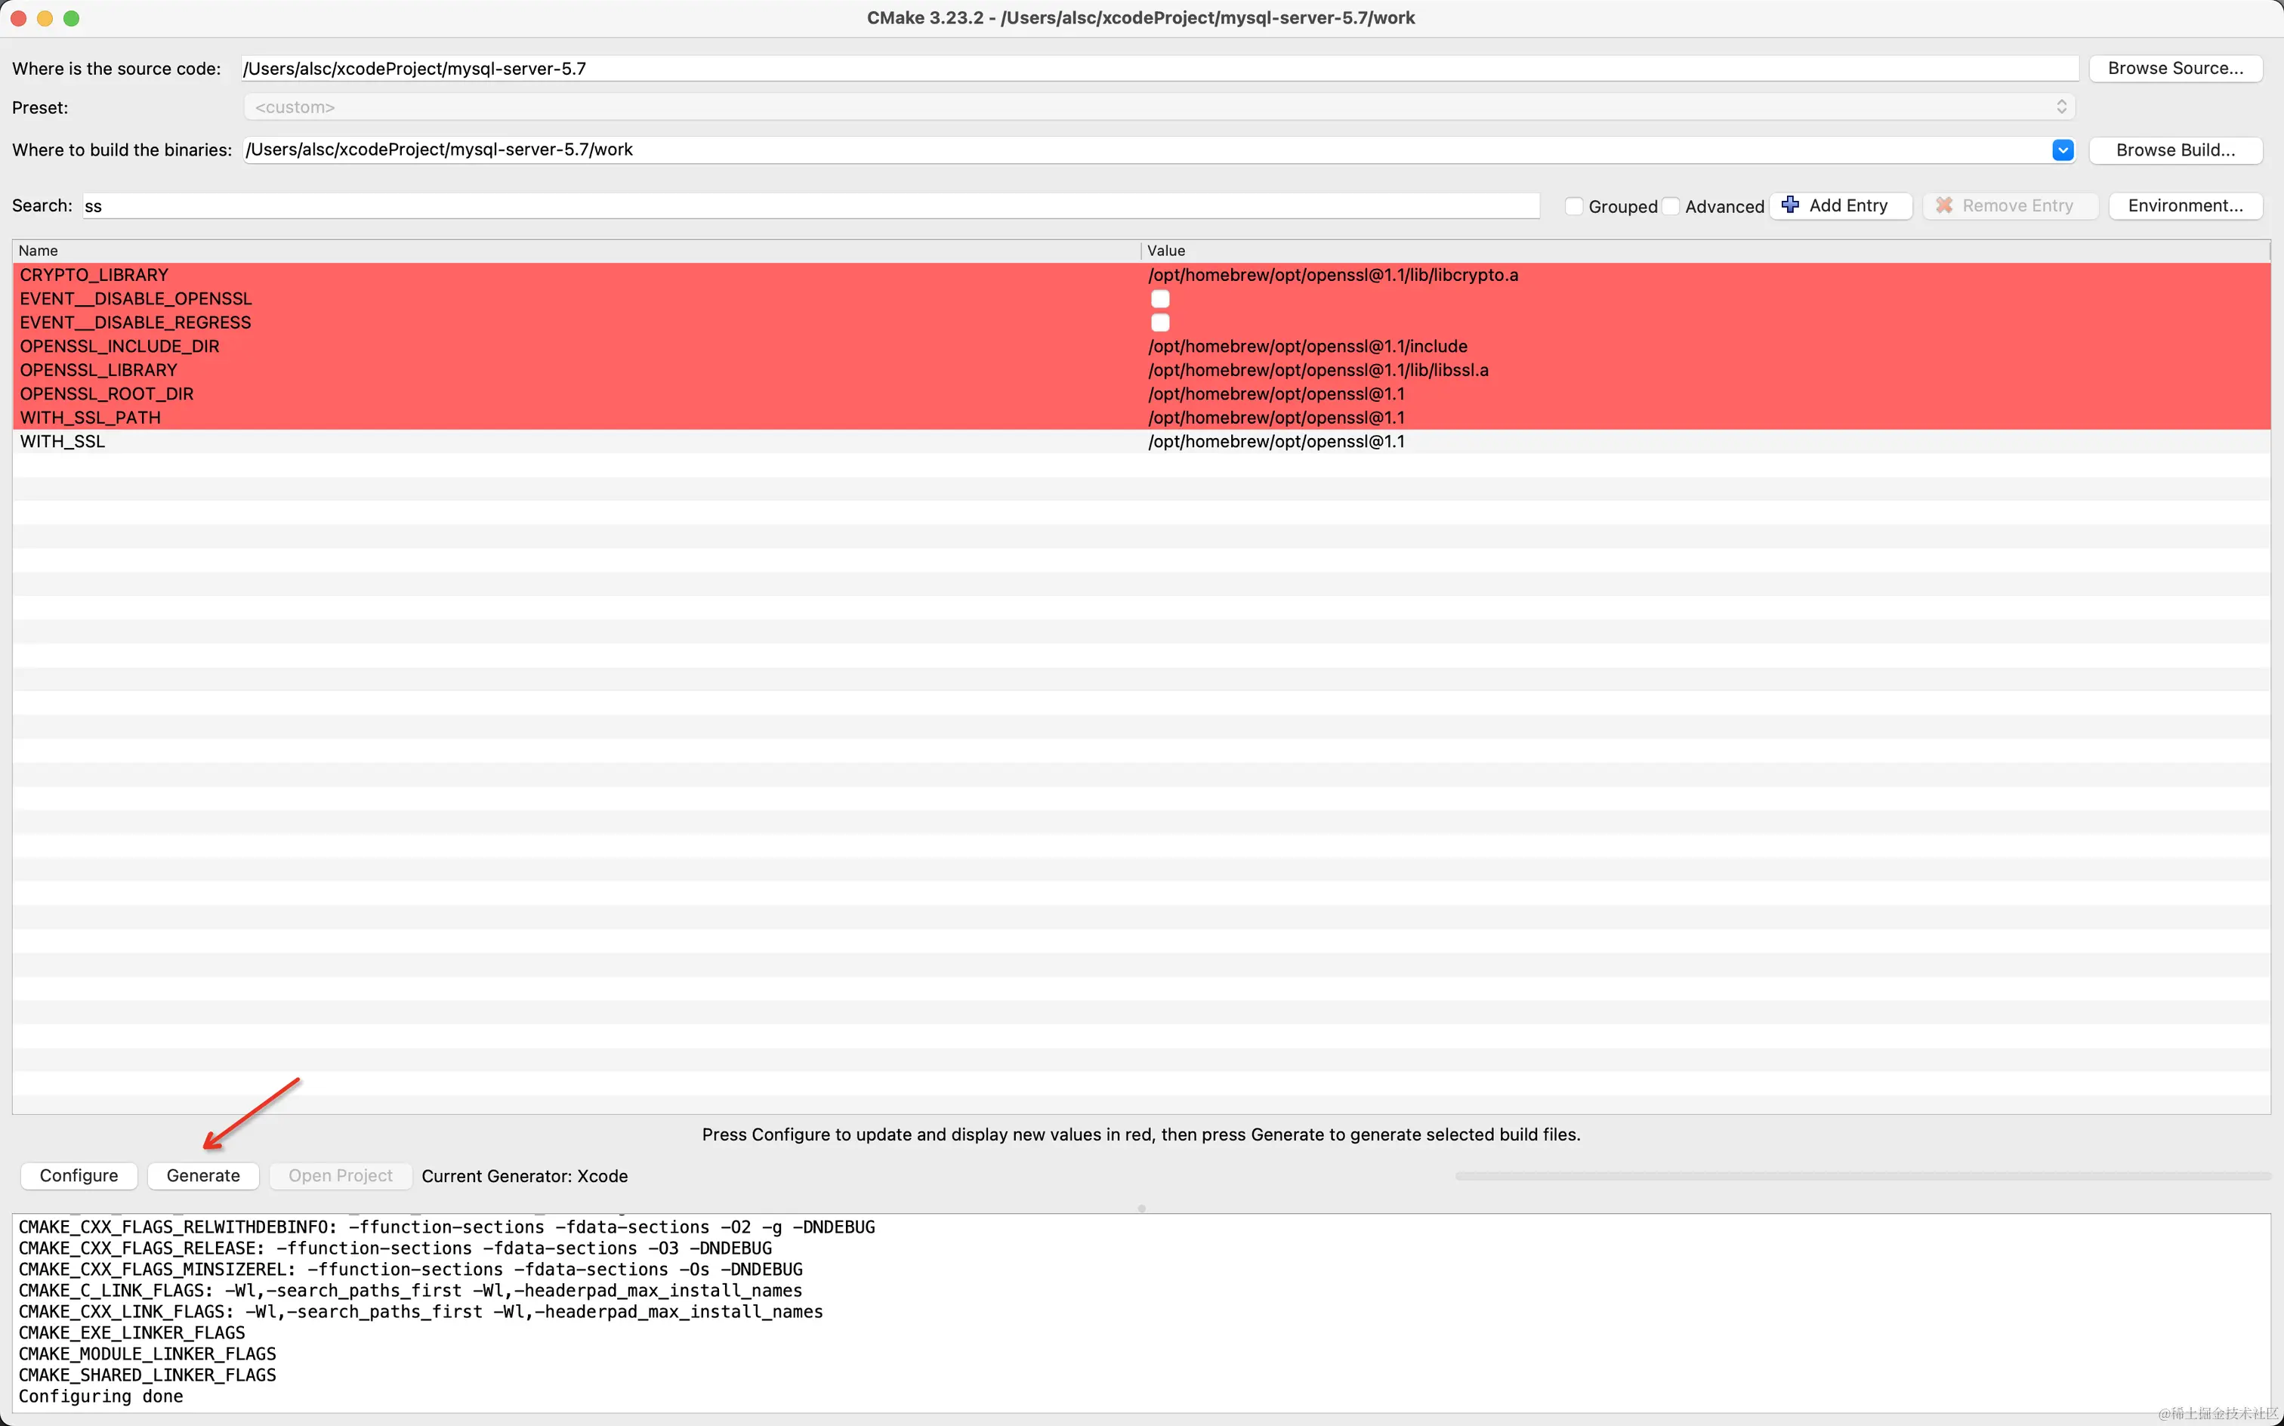Click the red X Remove Entry icon

(1943, 205)
